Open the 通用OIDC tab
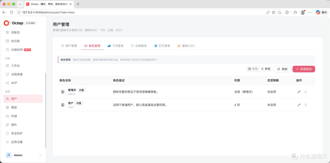 click(x=186, y=46)
